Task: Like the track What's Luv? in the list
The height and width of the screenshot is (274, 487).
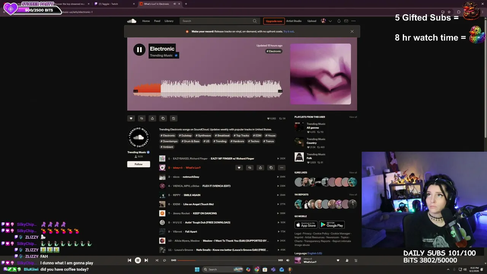Action: coord(239,167)
